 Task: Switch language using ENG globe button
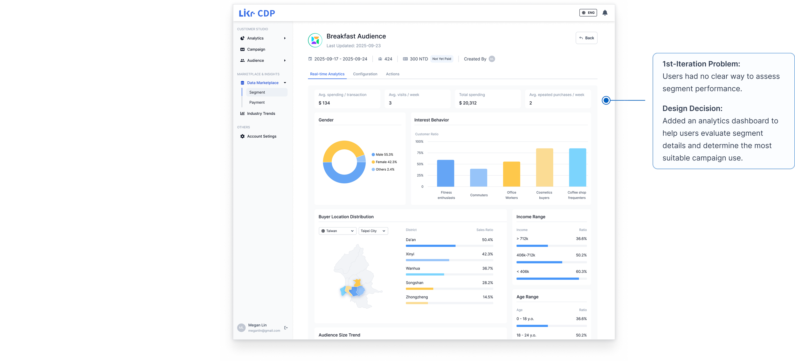(588, 13)
